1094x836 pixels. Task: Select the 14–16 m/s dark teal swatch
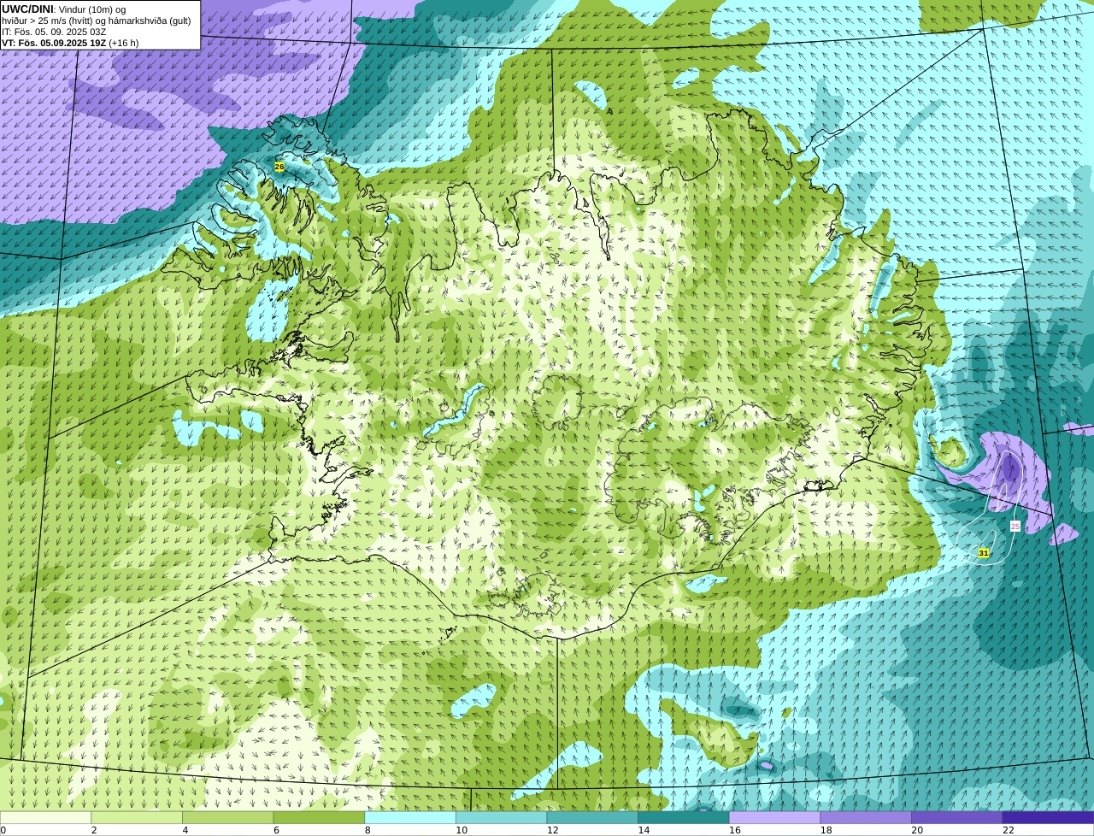tap(684, 817)
